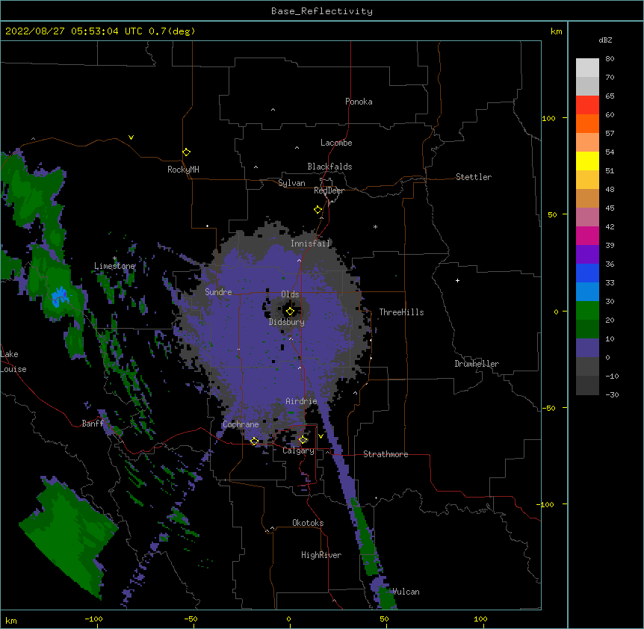
Task: Click the white plus marker west of Drumheller
Action: pos(457,280)
